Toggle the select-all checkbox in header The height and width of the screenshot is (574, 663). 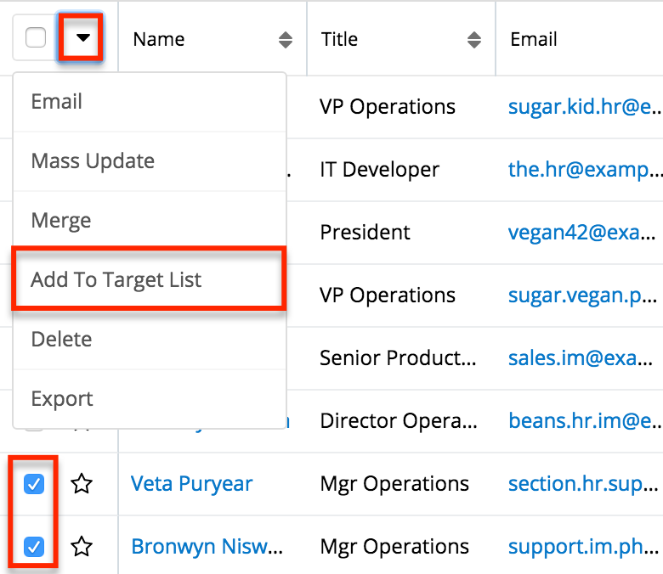click(x=36, y=38)
